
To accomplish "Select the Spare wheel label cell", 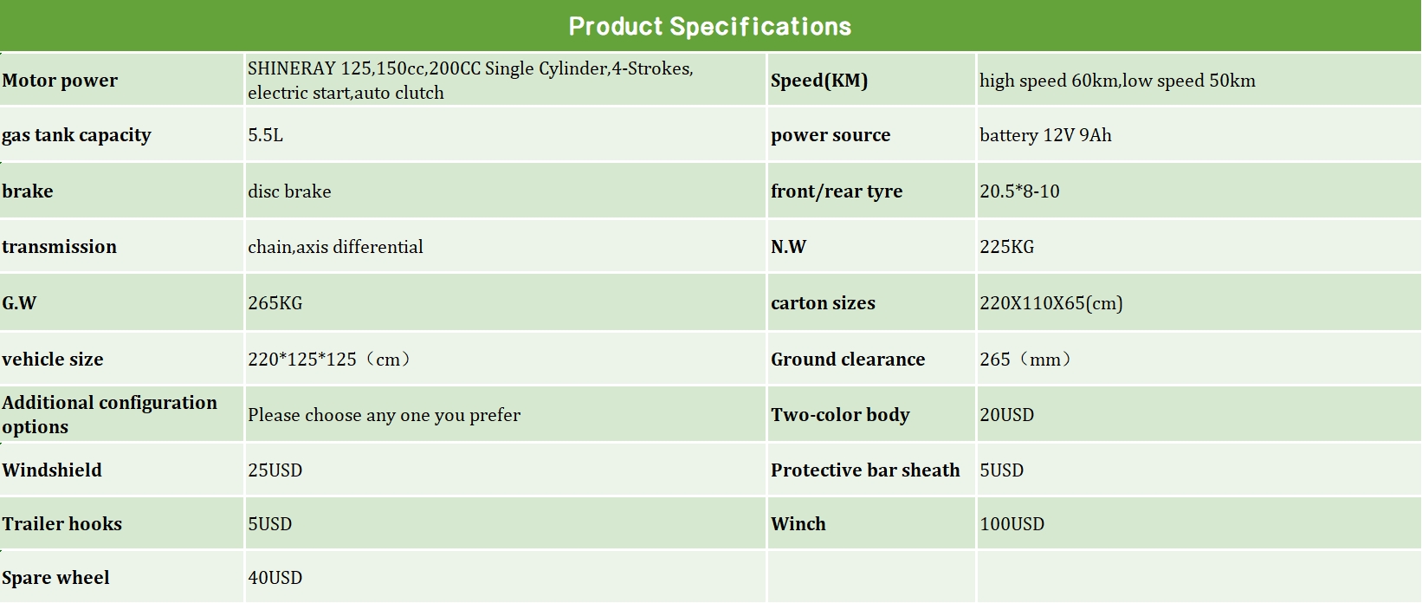I will click(55, 578).
